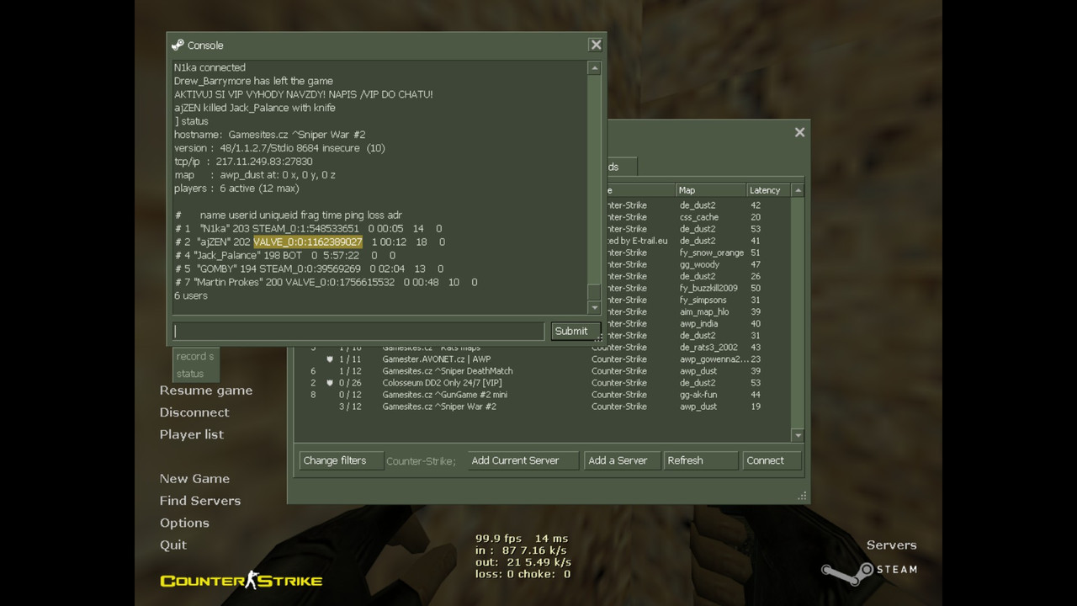The width and height of the screenshot is (1077, 606).
Task: Click the fps and network stats readout
Action: click(x=523, y=556)
